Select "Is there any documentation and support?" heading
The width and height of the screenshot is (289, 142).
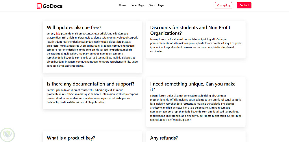tap(90, 84)
